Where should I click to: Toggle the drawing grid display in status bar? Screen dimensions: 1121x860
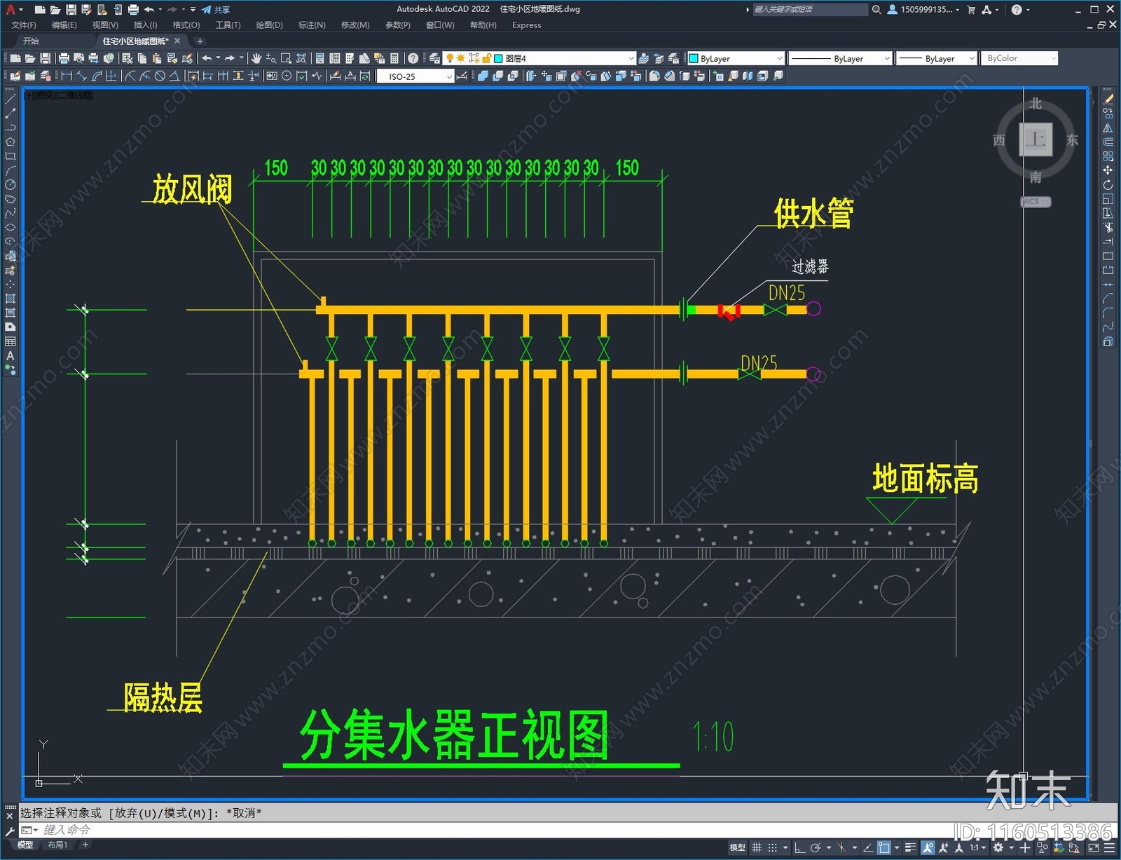click(x=757, y=847)
